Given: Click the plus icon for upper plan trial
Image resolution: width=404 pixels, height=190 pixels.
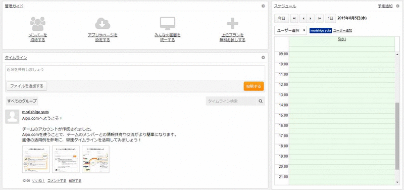Looking at the screenshot, I should (x=232, y=23).
